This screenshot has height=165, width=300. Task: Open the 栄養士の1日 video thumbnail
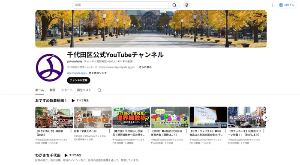click(93, 117)
